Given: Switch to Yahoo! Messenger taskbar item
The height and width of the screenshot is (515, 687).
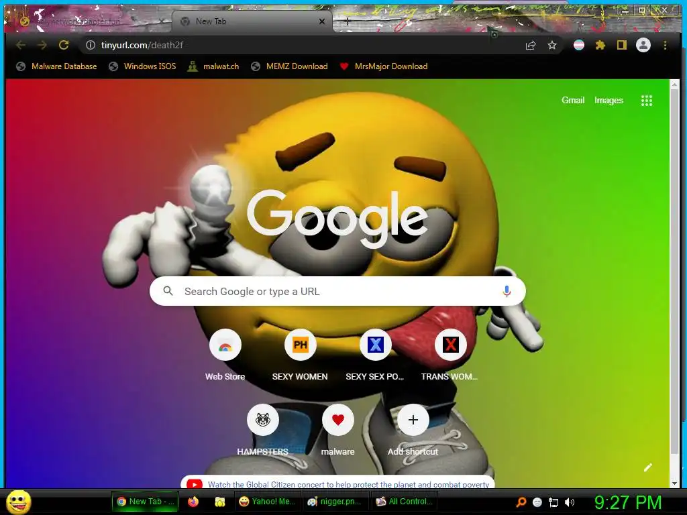Looking at the screenshot, I should tap(268, 502).
